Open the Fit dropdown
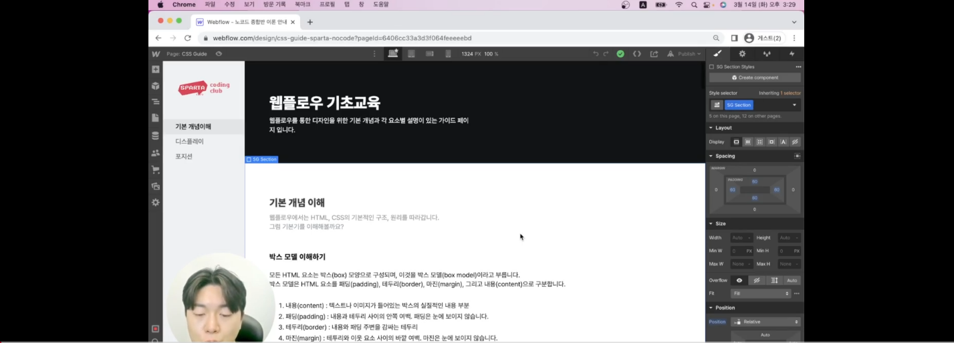Image resolution: width=954 pixels, height=343 pixels. pos(761,294)
